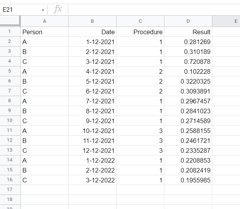Screen dimensions: 240x209
Task: Select row 1 header
Action: point(10,32)
